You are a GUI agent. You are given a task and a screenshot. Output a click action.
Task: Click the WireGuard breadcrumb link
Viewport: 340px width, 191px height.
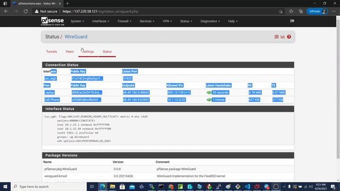point(76,37)
